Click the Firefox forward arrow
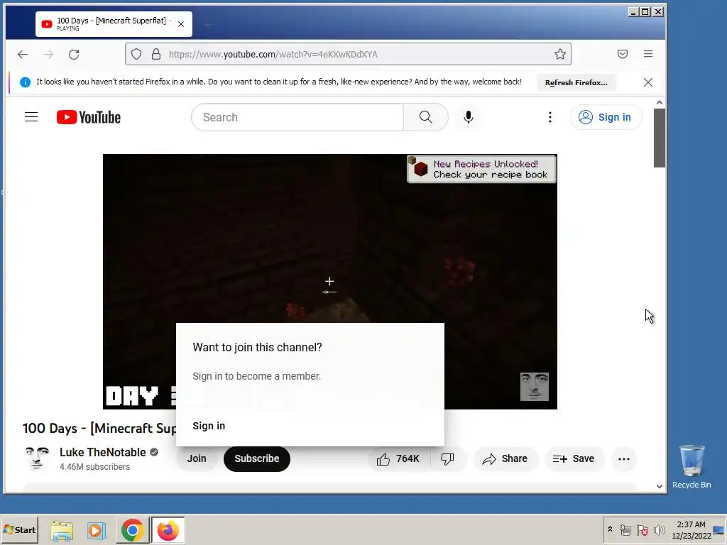This screenshot has height=545, width=727. point(48,54)
